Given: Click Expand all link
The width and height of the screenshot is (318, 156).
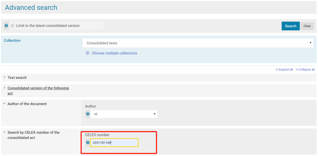Looking at the screenshot, I should (284, 70).
